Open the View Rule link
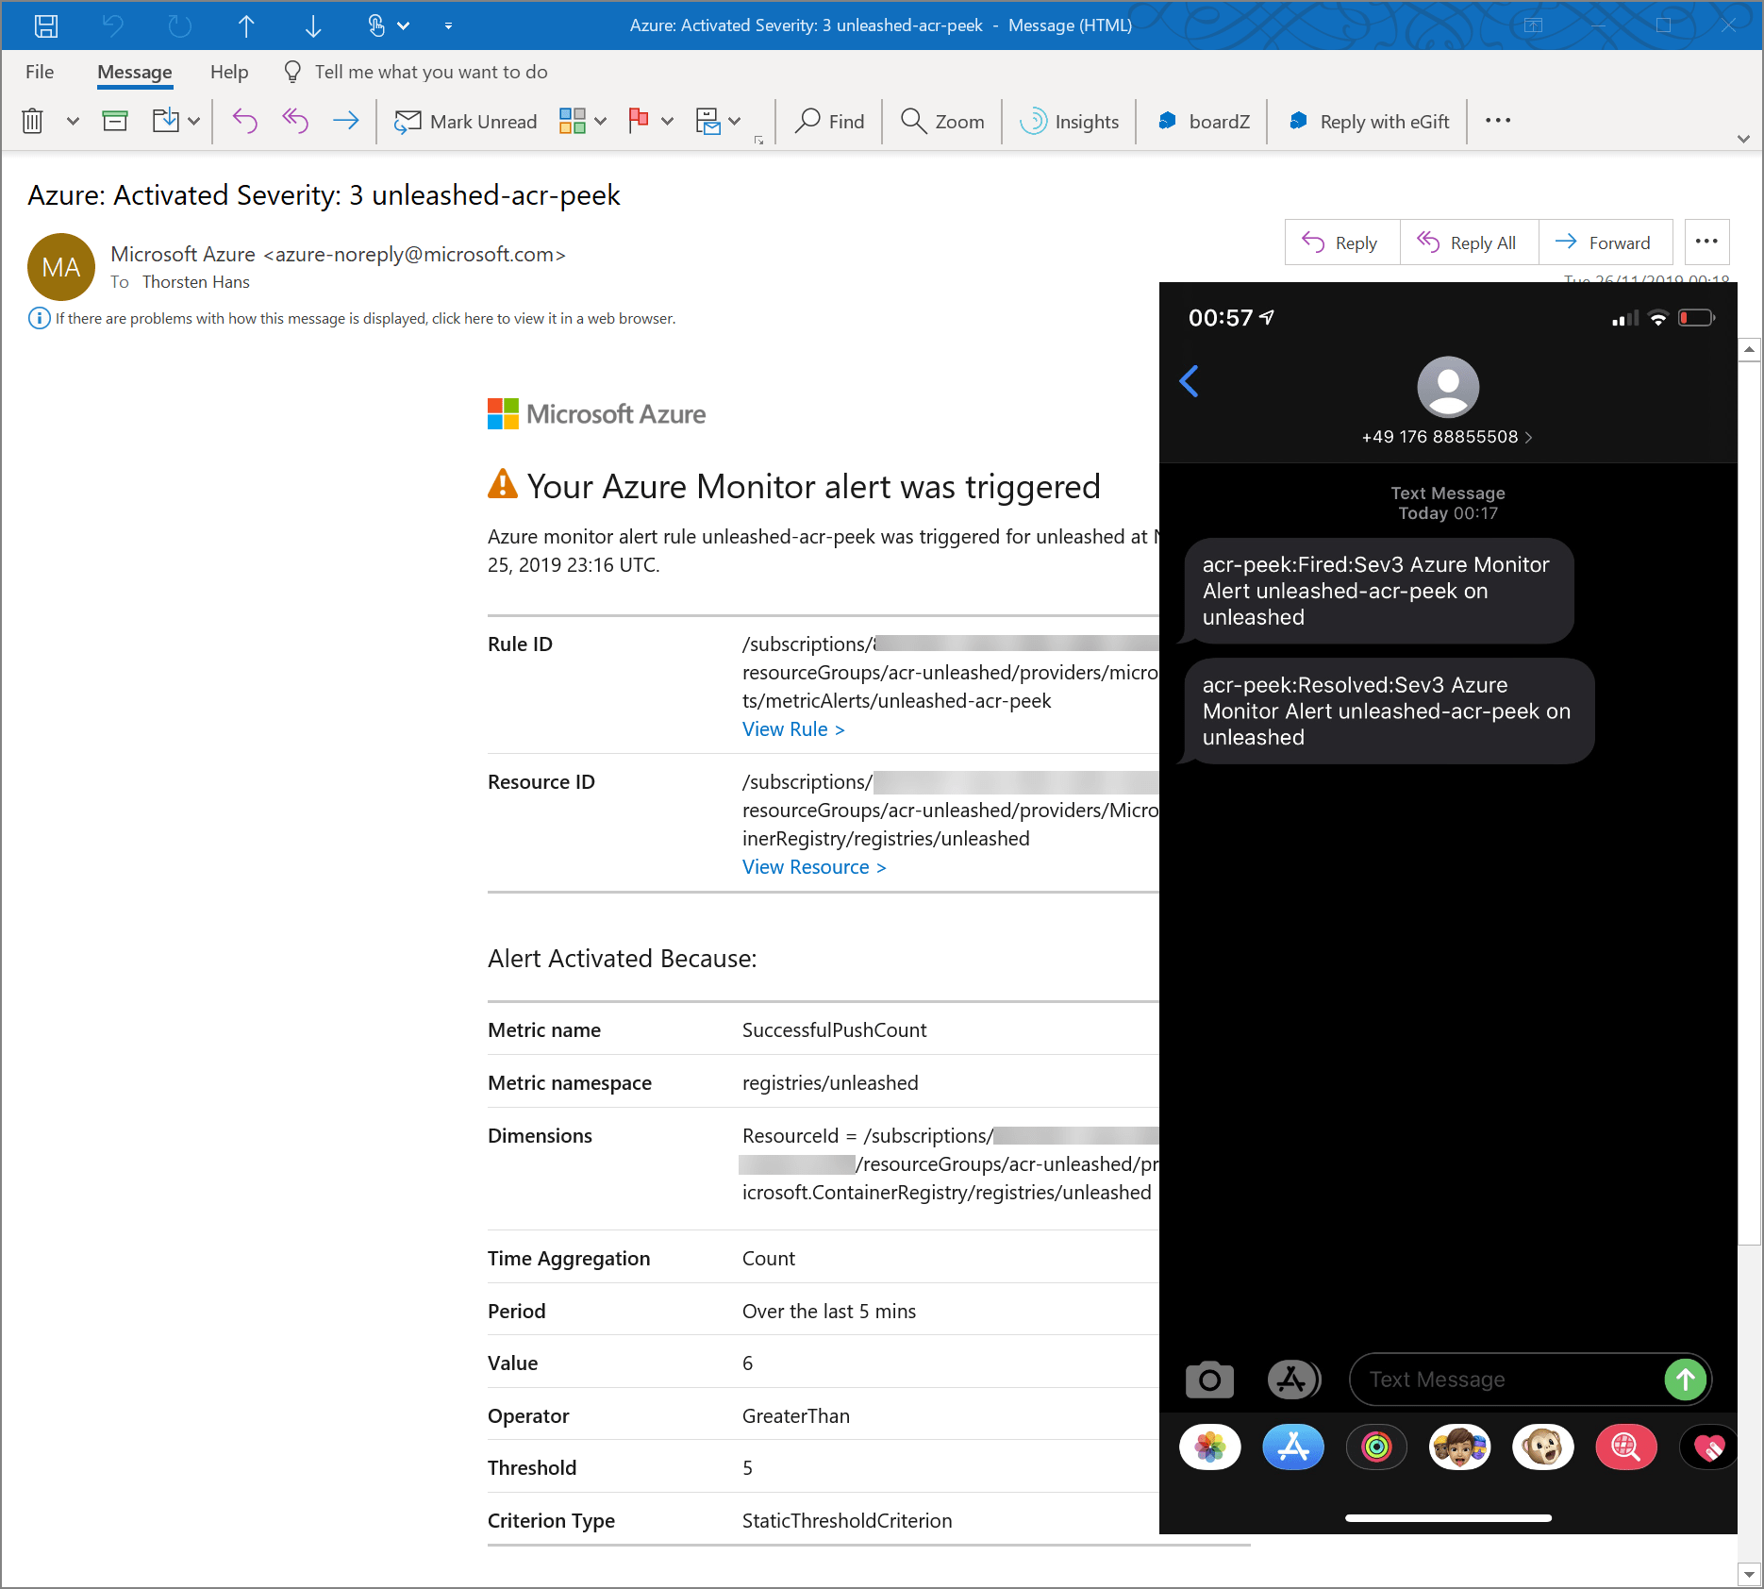Viewport: 1764px width, 1589px height. click(792, 728)
